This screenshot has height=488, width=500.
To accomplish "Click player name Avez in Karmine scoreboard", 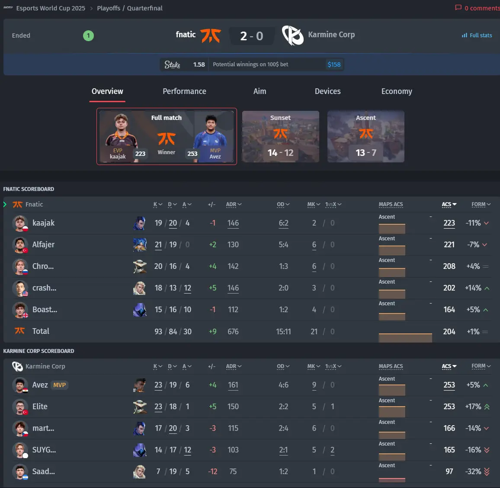I will point(40,385).
